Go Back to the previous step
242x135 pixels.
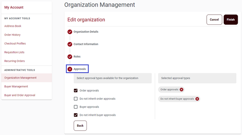[x=80, y=126]
